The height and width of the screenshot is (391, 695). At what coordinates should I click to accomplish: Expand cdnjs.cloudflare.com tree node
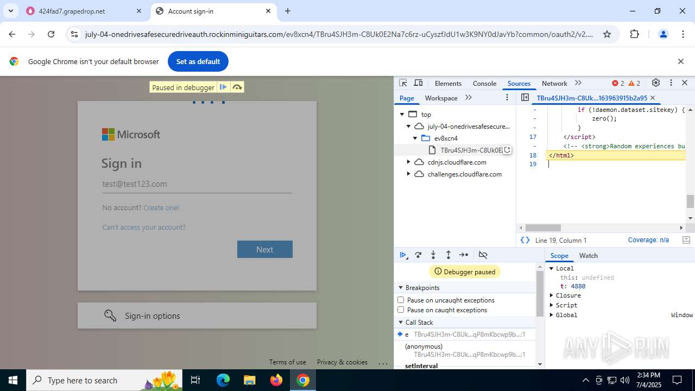coord(409,162)
